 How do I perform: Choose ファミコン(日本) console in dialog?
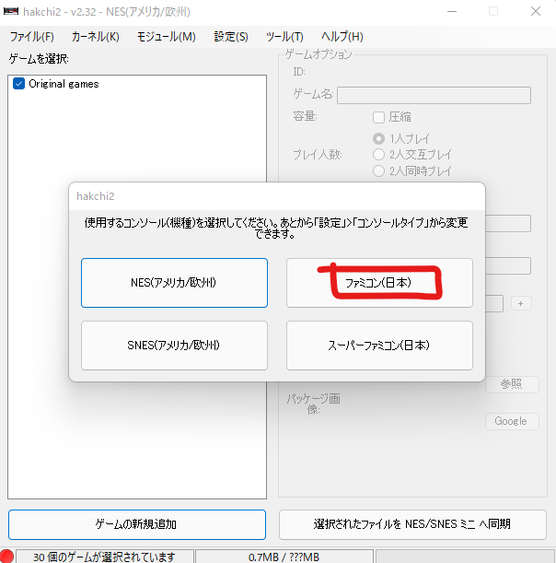pos(379,283)
